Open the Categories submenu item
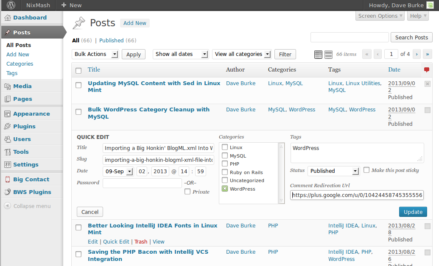This screenshot has height=266, width=439. tap(20, 64)
